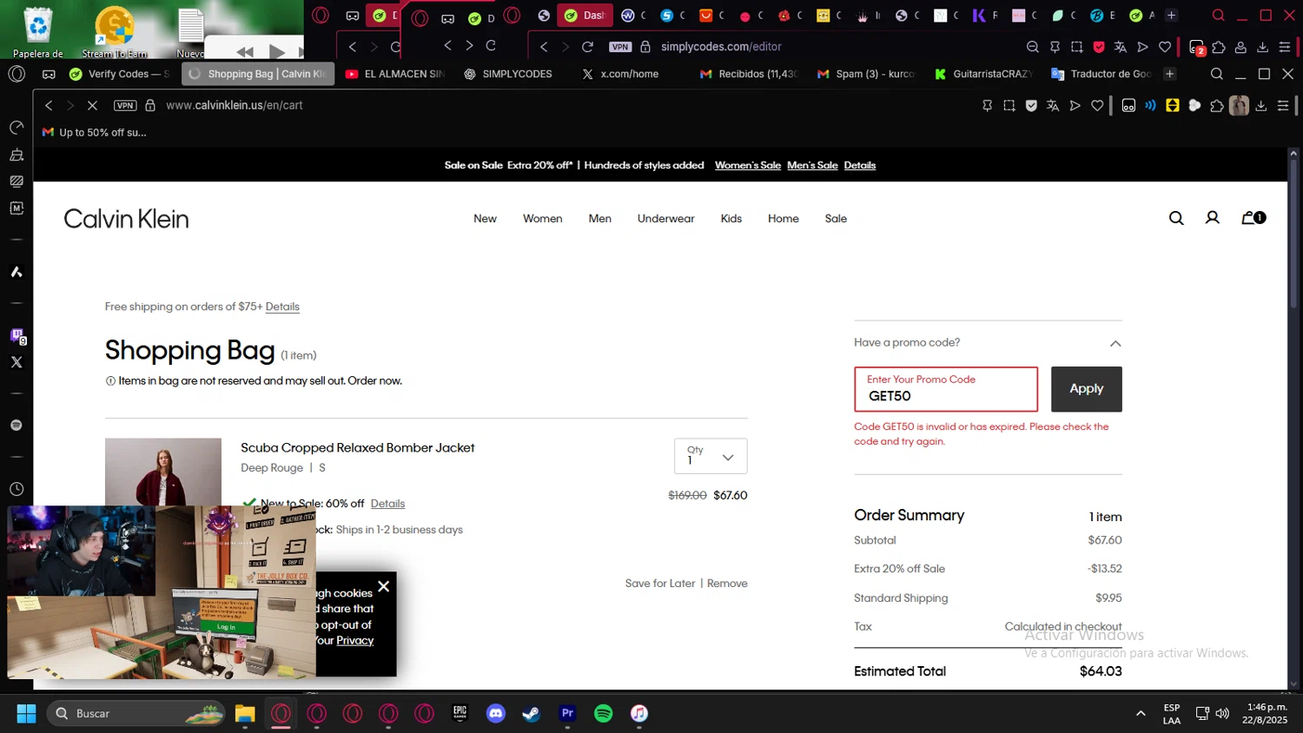The height and width of the screenshot is (733, 1303).
Task: Open the ESP LAA language indicator
Action: point(1172,714)
